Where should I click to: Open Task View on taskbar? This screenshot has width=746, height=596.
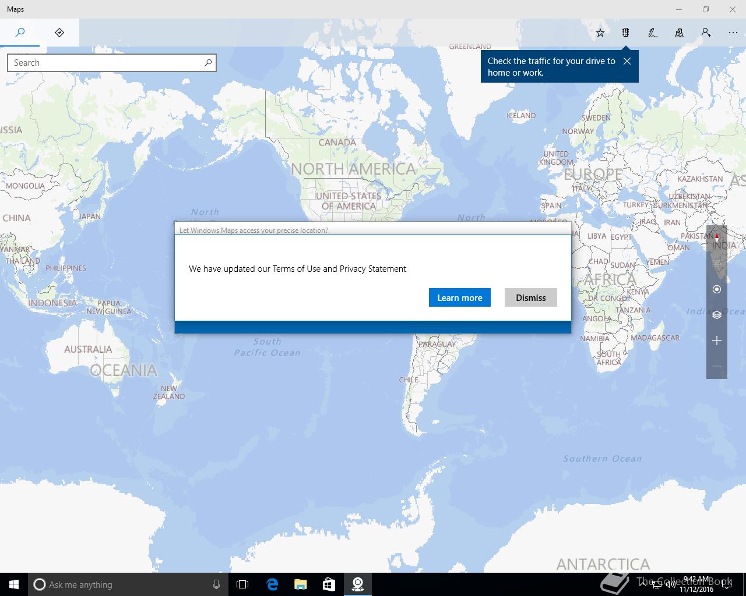tap(242, 584)
